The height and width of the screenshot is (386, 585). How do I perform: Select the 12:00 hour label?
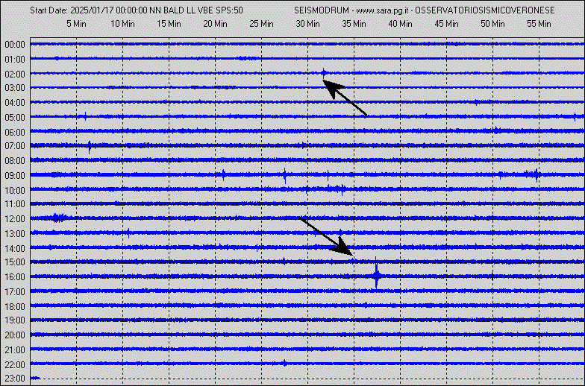[15, 219]
